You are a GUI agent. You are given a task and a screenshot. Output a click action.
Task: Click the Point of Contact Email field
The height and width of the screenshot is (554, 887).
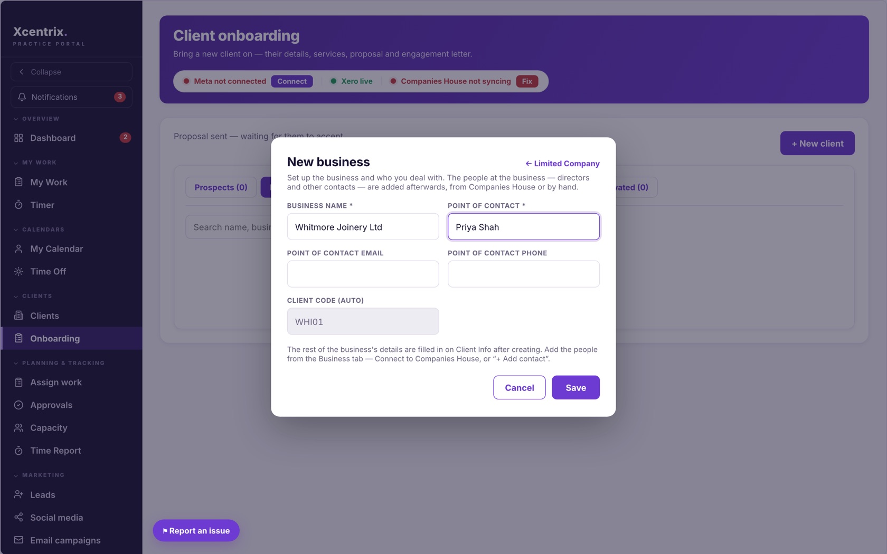point(363,274)
